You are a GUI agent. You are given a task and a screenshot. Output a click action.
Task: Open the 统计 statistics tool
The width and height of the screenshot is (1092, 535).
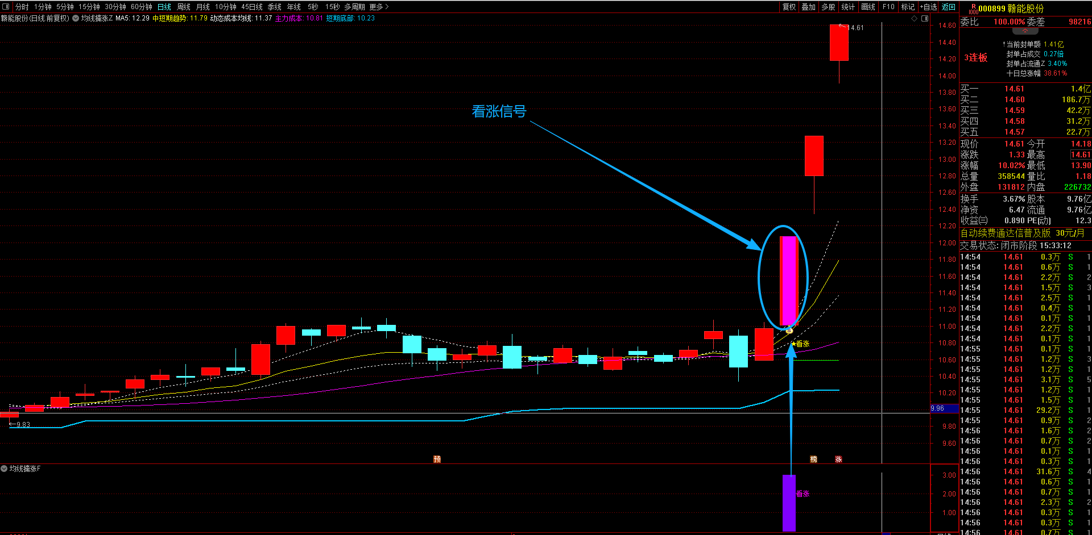coord(848,7)
